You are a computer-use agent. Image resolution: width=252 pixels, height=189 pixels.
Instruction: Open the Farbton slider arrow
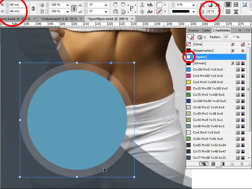coord(234,37)
